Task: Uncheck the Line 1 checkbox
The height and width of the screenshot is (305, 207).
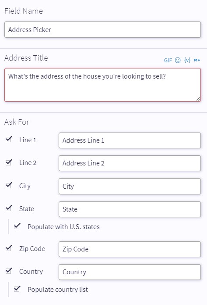Action: (x=9, y=139)
